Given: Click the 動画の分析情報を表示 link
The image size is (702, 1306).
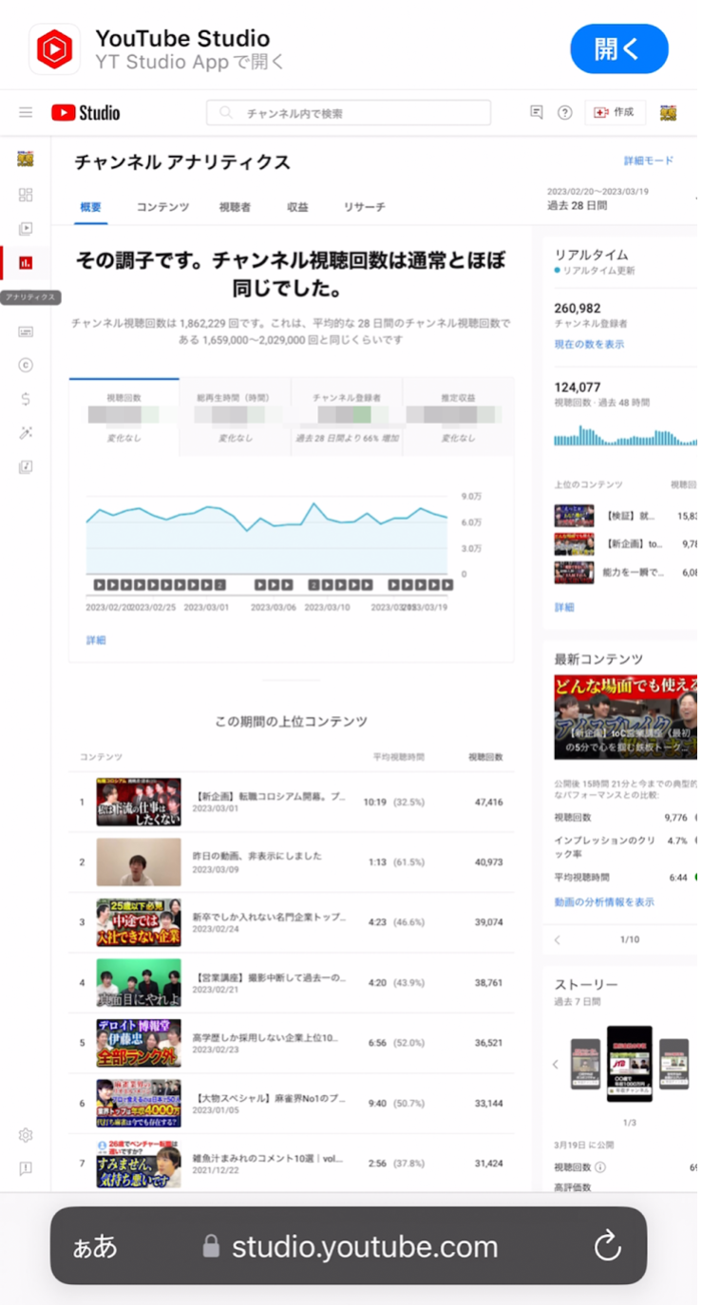Looking at the screenshot, I should (x=604, y=902).
